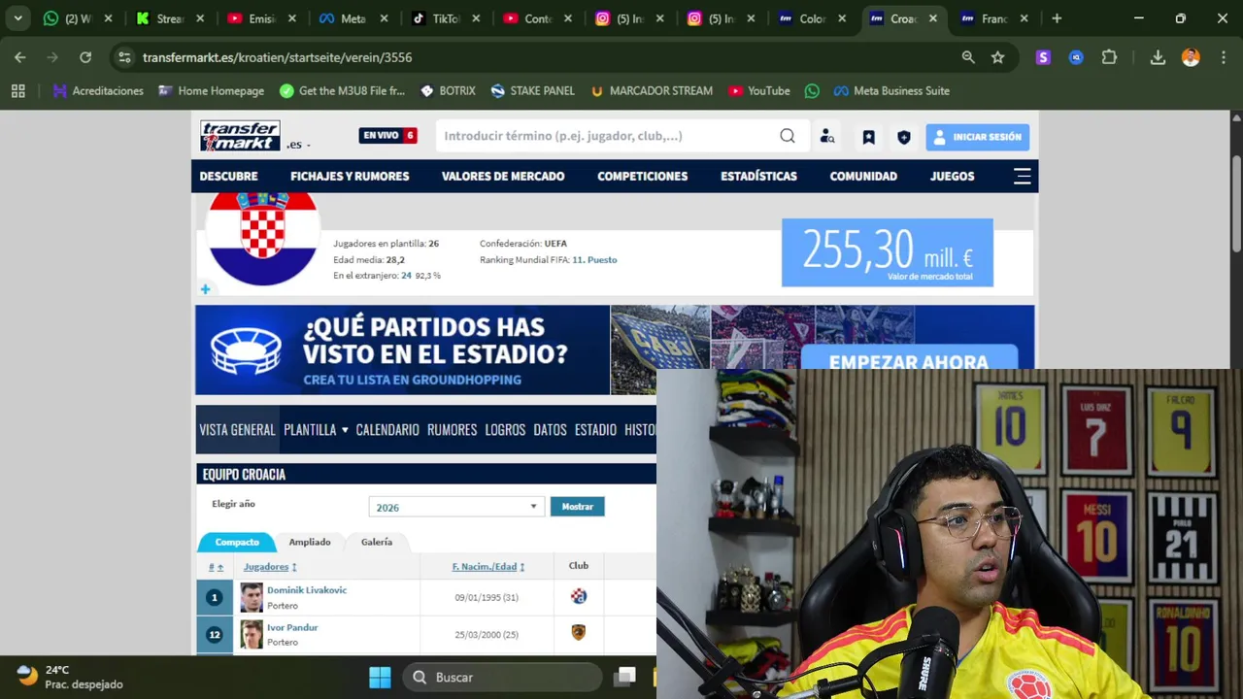Focus the Introducir término search field
The width and height of the screenshot is (1243, 699).
(x=610, y=136)
